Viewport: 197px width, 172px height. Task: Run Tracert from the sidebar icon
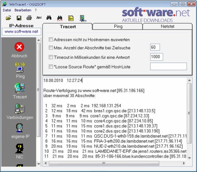[x=20, y=88]
